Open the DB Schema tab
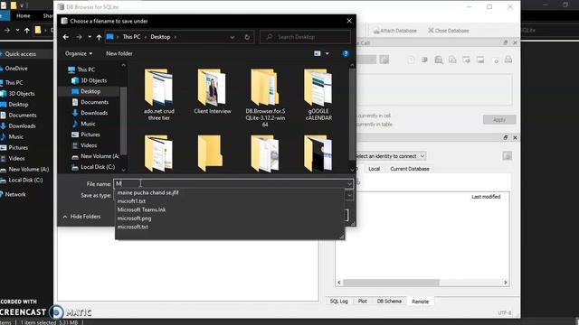 coord(389,301)
